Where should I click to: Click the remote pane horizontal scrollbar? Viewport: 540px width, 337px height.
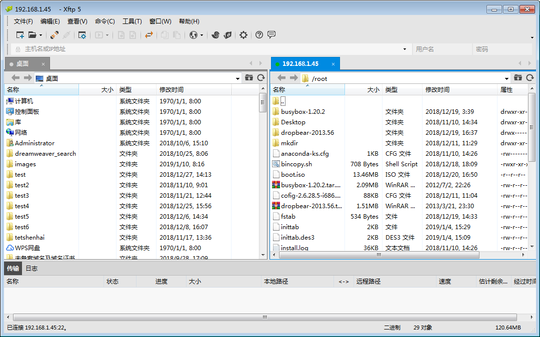tap(379, 255)
